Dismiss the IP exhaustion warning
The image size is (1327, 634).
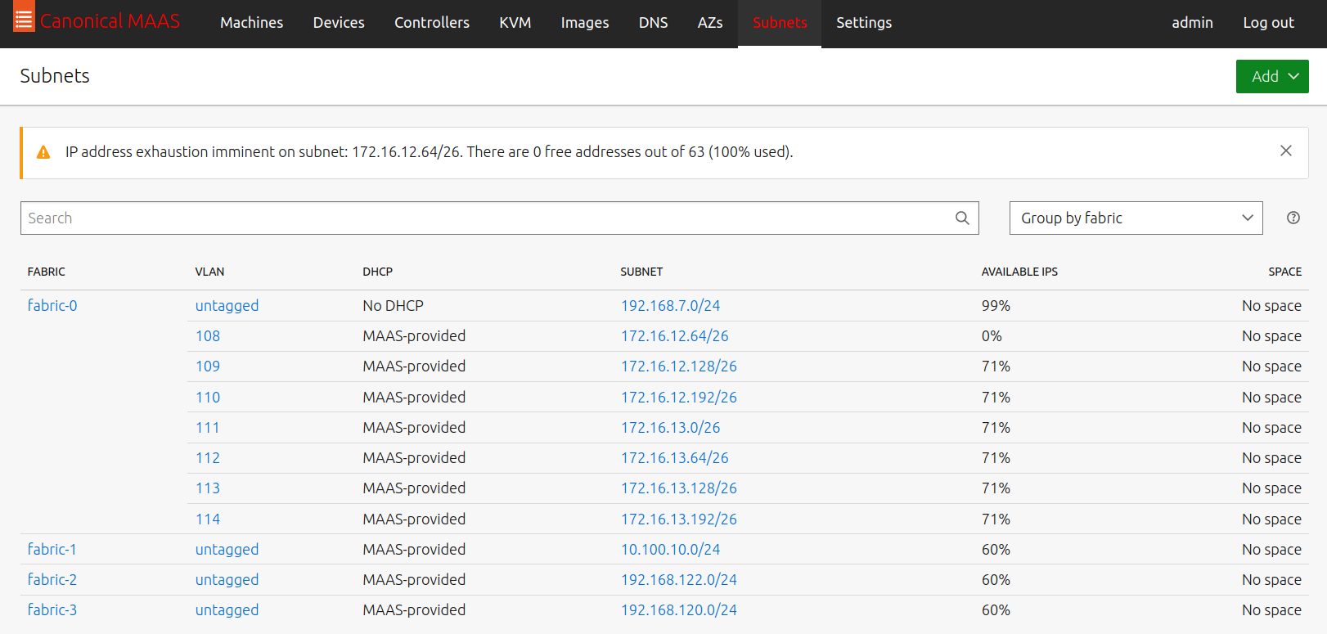pos(1285,151)
